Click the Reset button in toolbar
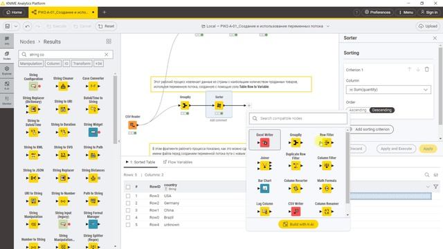Image resolution: width=443 pixels, height=249 pixels. [x=106, y=26]
